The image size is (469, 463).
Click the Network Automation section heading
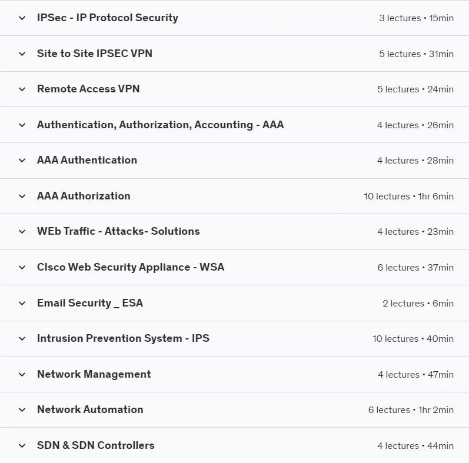[90, 409]
